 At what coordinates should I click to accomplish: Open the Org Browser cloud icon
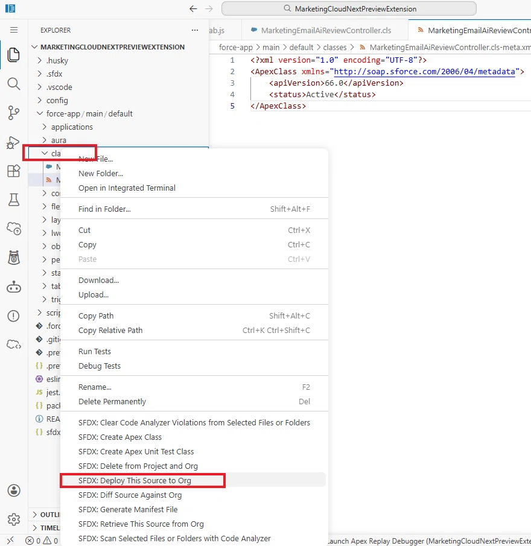(x=14, y=229)
